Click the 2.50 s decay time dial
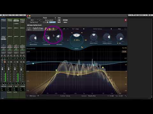Screen dimensions: 153x114 [76, 40]
